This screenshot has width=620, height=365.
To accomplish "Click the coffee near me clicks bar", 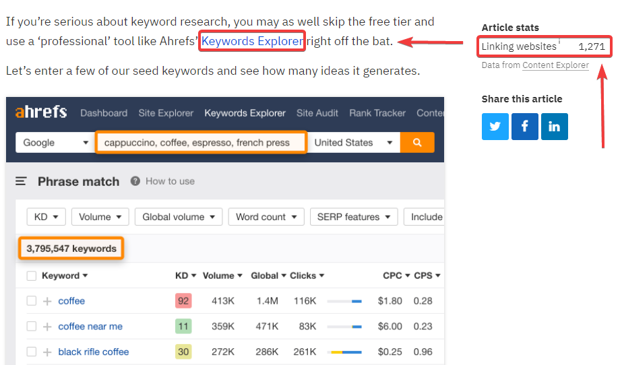I will pyautogui.click(x=344, y=327).
